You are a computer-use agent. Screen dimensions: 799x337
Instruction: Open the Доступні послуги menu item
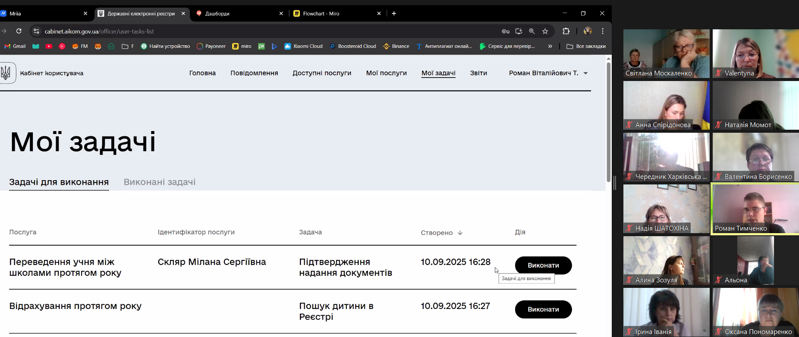pyautogui.click(x=322, y=73)
